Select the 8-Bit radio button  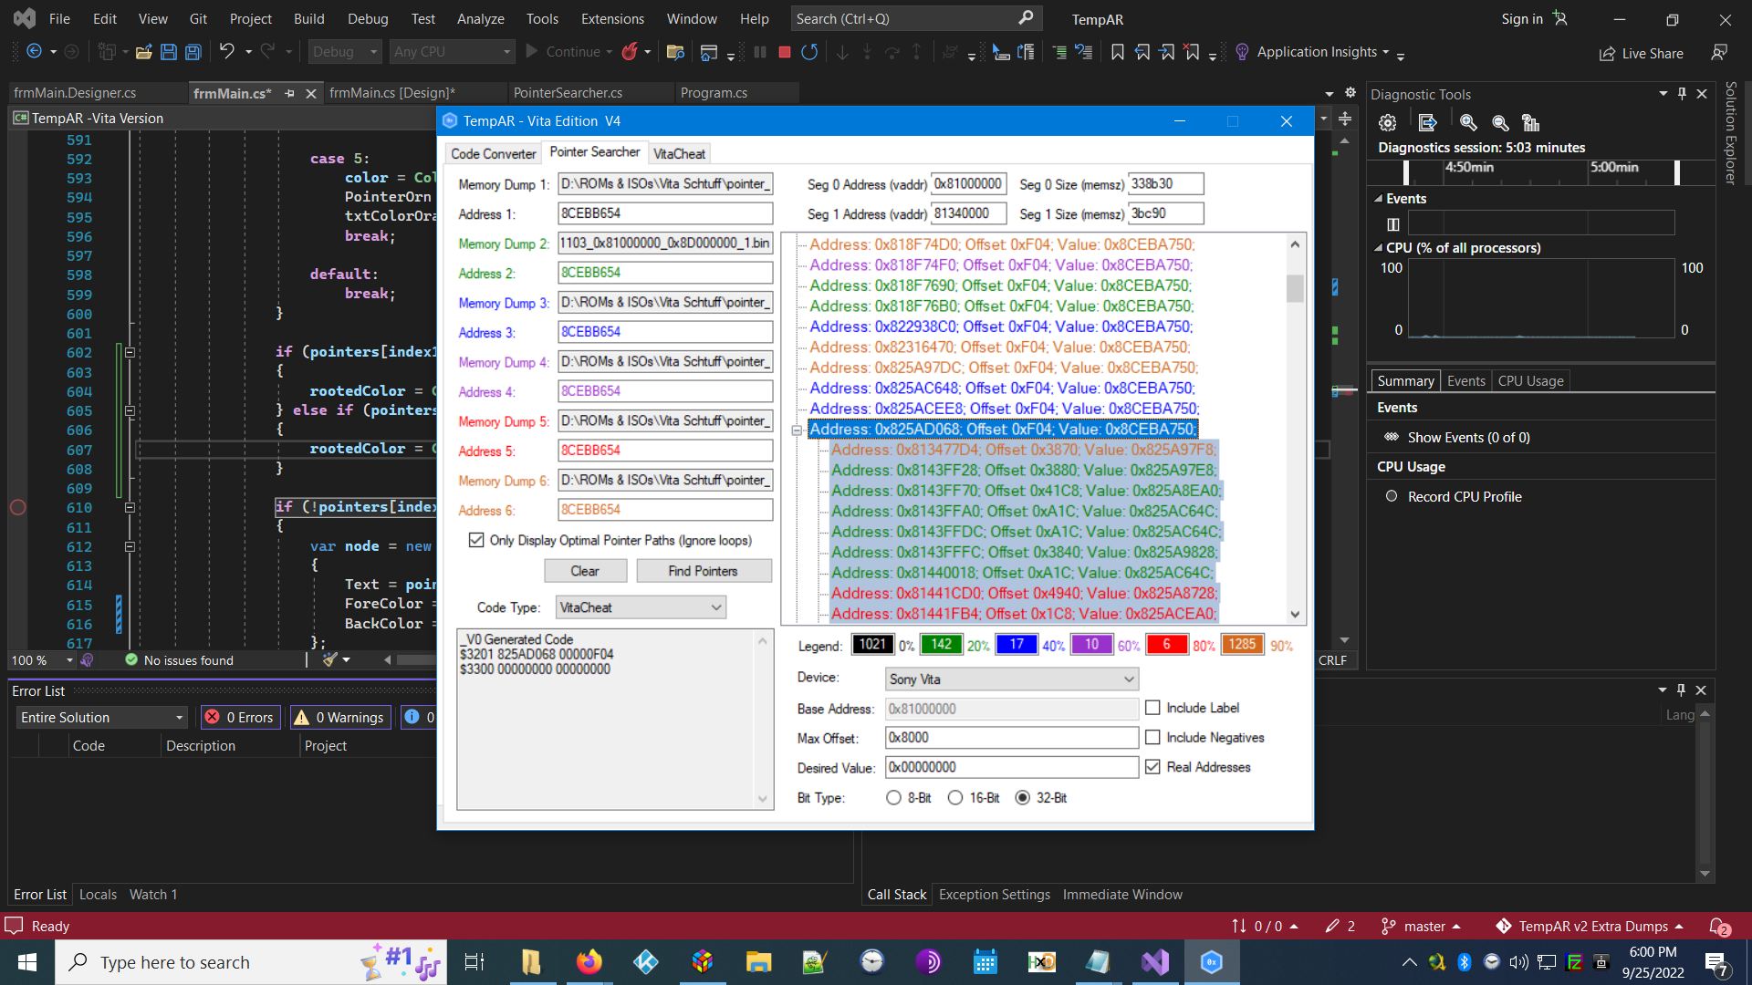pyautogui.click(x=893, y=798)
